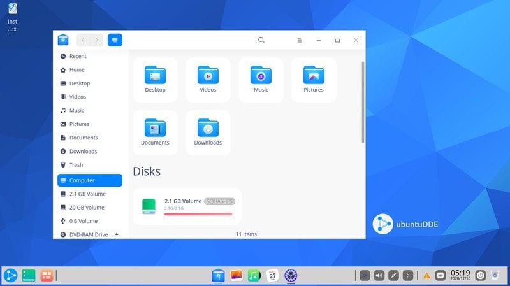Image resolution: width=510 pixels, height=286 pixels.
Task: Open Pictures in the sidebar
Action: coord(89,124)
